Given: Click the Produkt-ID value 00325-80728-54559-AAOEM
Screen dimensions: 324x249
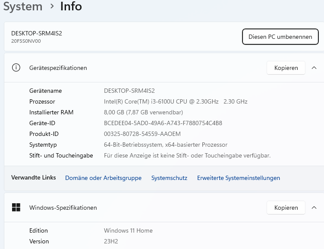Looking at the screenshot, I should click(x=142, y=134).
